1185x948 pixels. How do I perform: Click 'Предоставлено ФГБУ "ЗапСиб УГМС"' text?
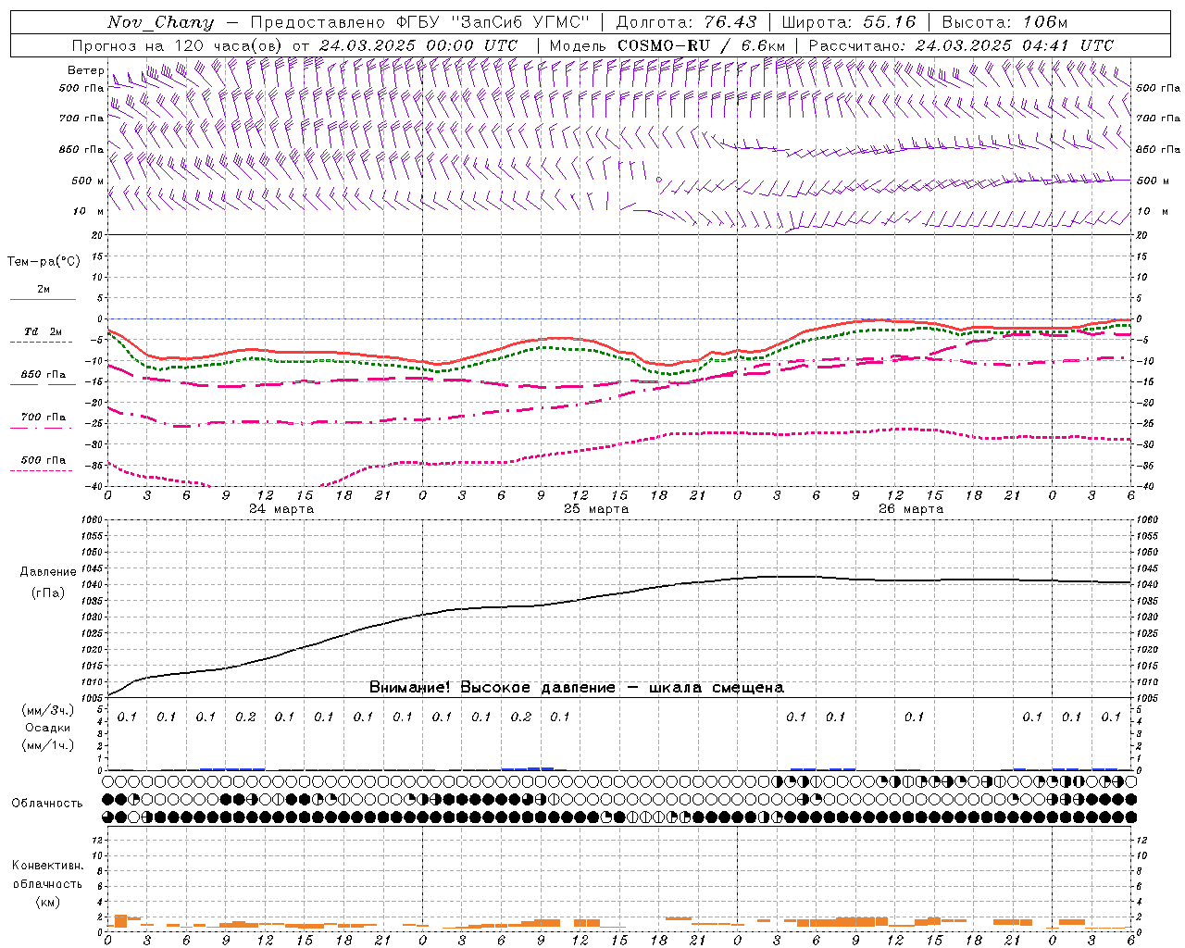pyautogui.click(x=420, y=22)
